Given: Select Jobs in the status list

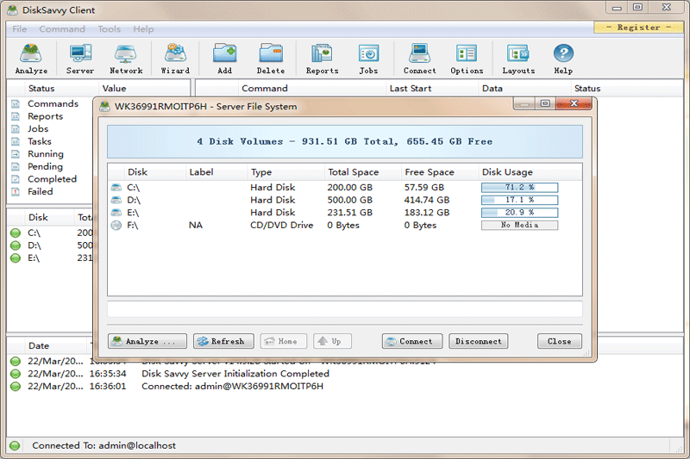Looking at the screenshot, I should pyautogui.click(x=38, y=129).
